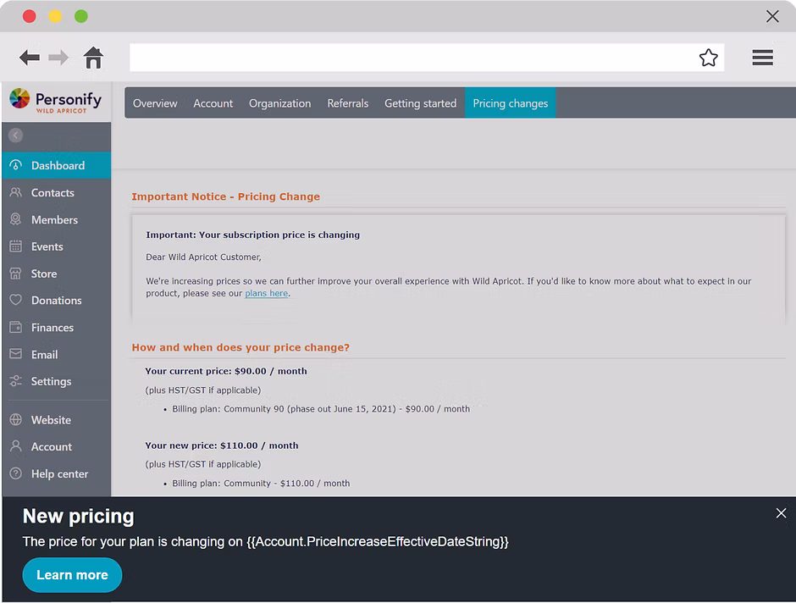Click 'Your current price: $90.00 / month'
The height and width of the screenshot is (603, 796).
226,371
